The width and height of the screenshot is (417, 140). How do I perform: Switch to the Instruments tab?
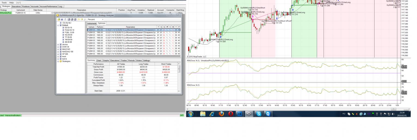[x=92, y=23]
